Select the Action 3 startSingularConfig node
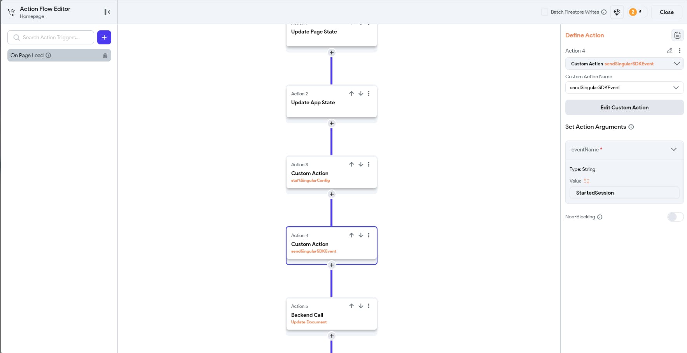The image size is (687, 353). pos(319,173)
